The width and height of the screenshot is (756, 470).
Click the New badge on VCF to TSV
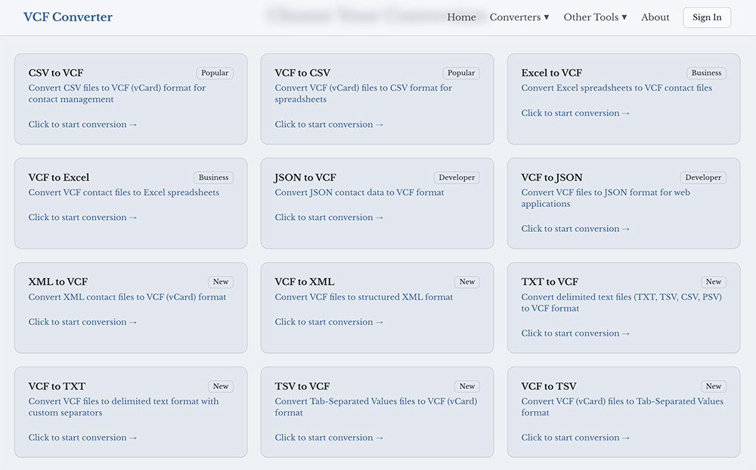pos(714,386)
